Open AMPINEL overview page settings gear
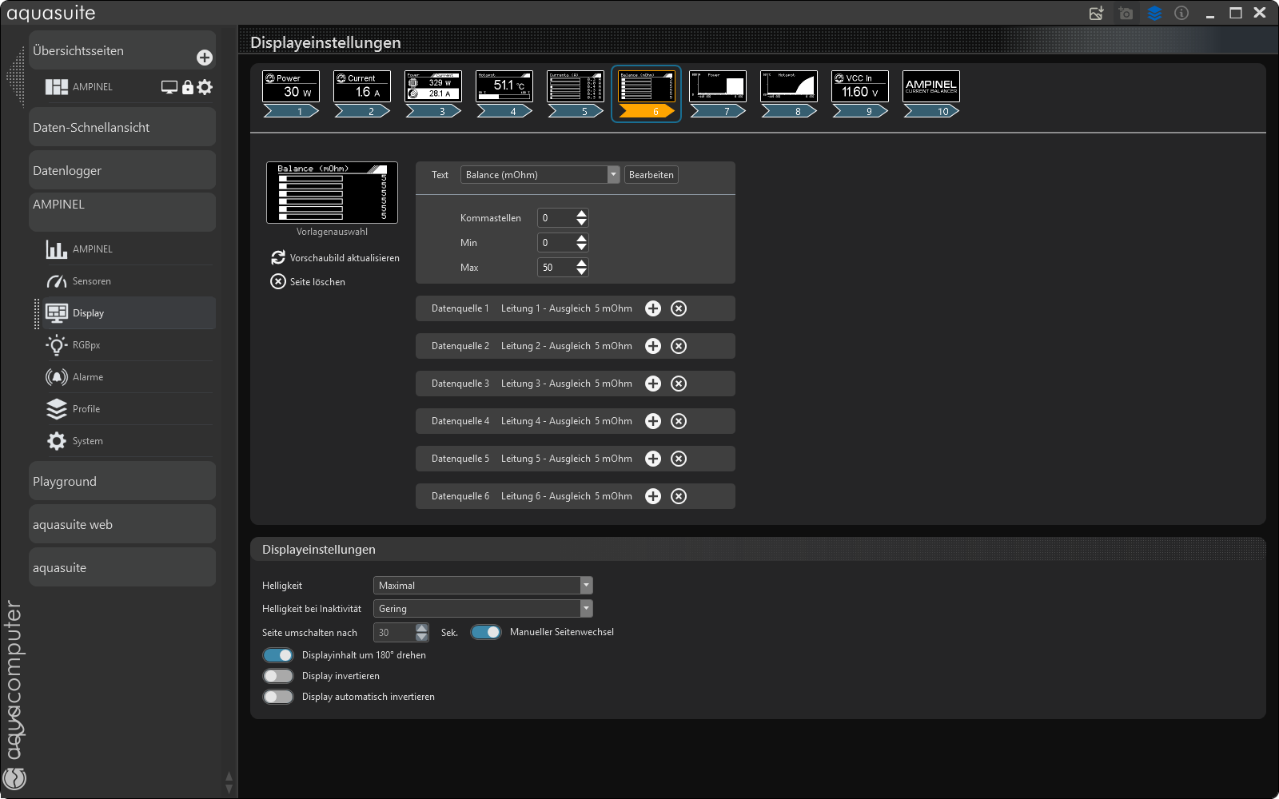 click(205, 87)
